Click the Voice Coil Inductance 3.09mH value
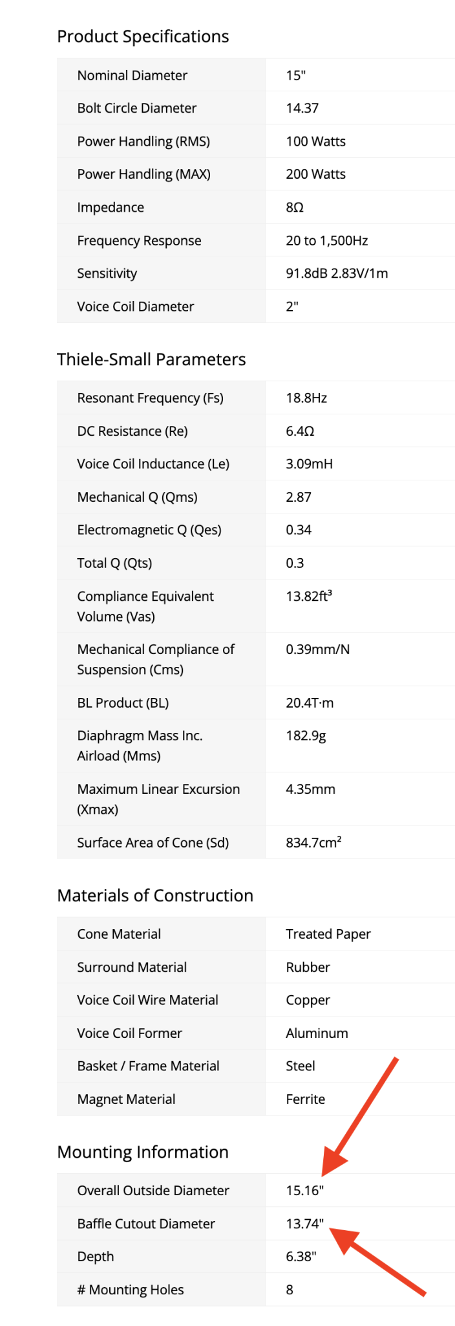Screen dimensions: 455x1326 pos(310,464)
